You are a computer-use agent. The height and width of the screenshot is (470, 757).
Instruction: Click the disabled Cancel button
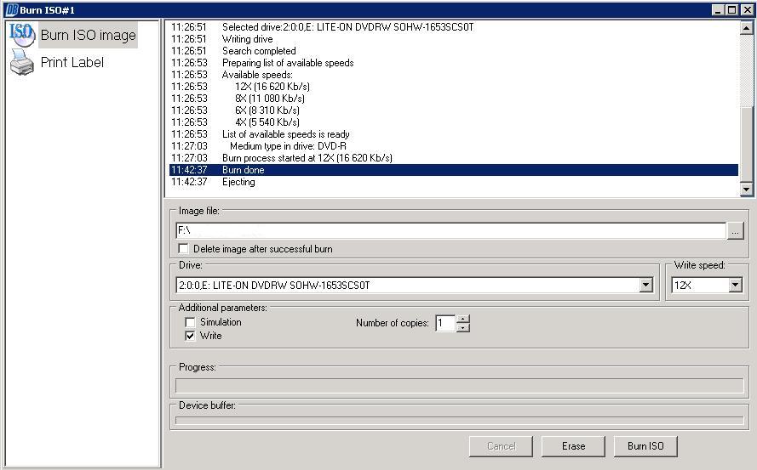(501, 446)
